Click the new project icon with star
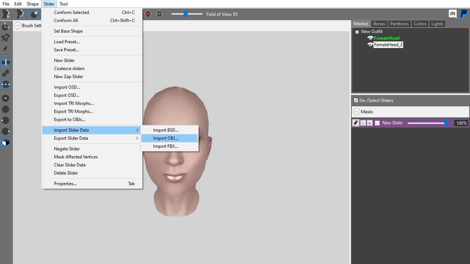 [x=6, y=14]
